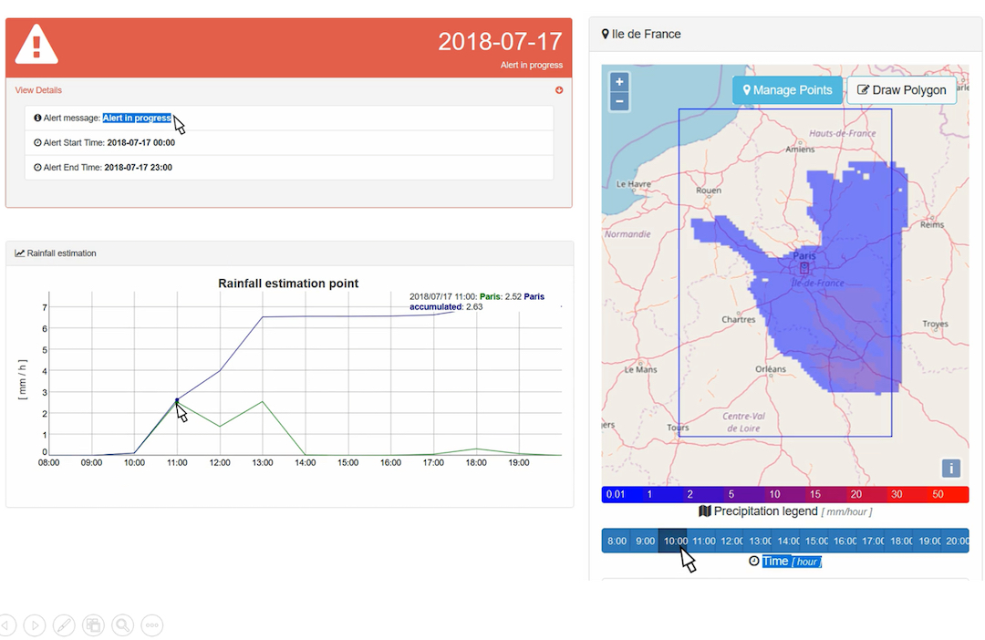This screenshot has height=640, width=985.
Task: Click the next slide arrow
Action: pos(35,625)
